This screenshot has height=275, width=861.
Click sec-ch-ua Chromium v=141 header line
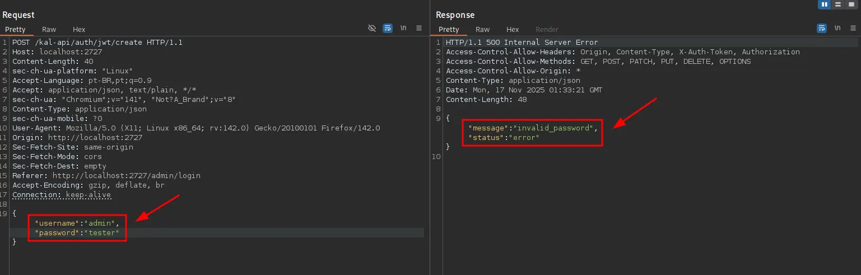coord(124,100)
